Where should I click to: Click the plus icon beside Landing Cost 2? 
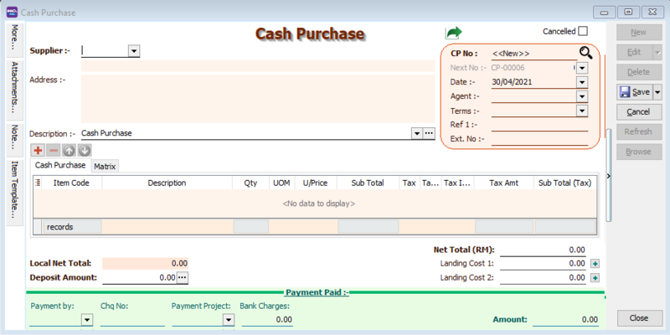point(595,277)
